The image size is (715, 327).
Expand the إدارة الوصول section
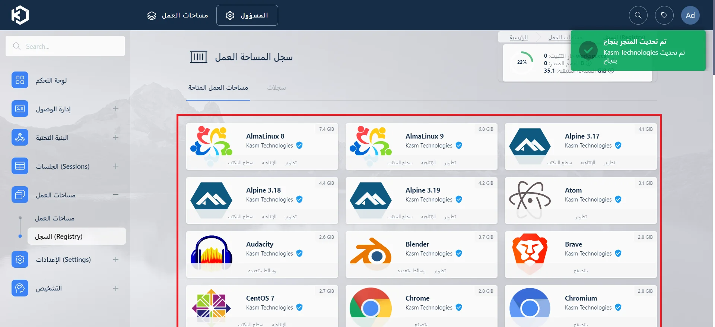point(116,109)
